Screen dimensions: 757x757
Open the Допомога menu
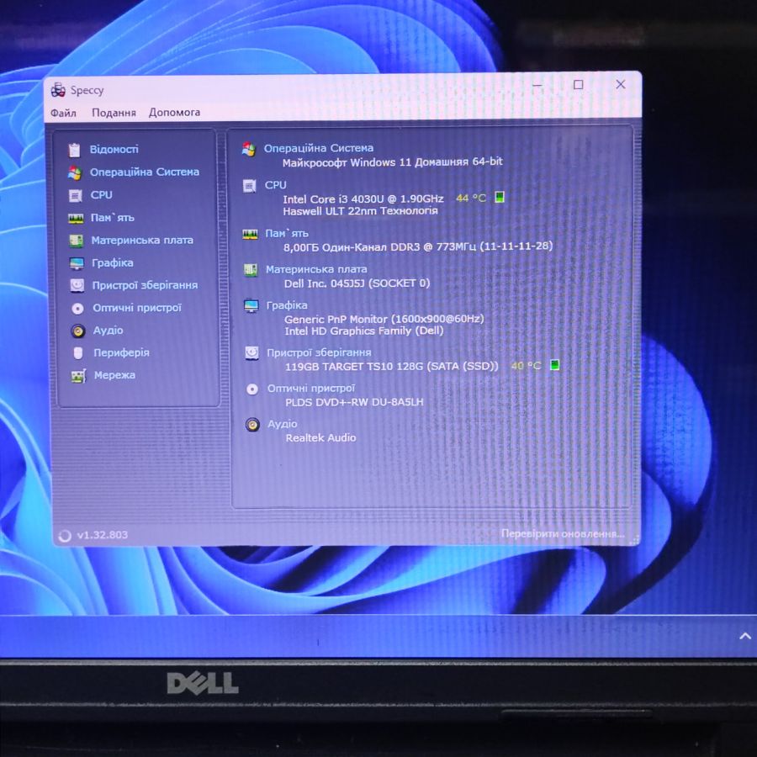174,112
